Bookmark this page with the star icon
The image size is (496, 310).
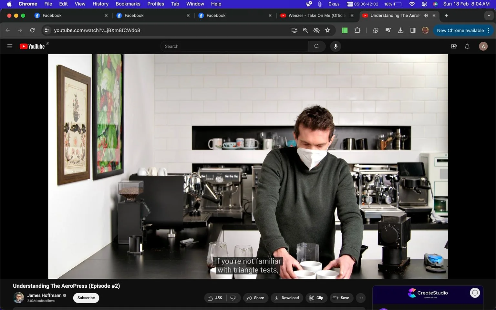327,30
